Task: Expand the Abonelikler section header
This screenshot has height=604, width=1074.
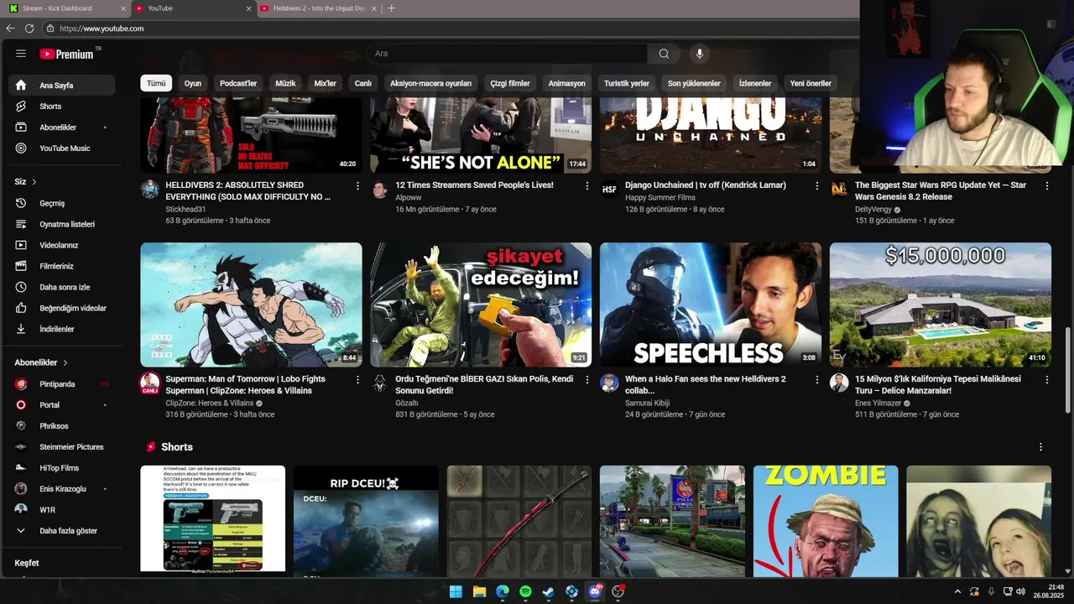Action: click(41, 362)
